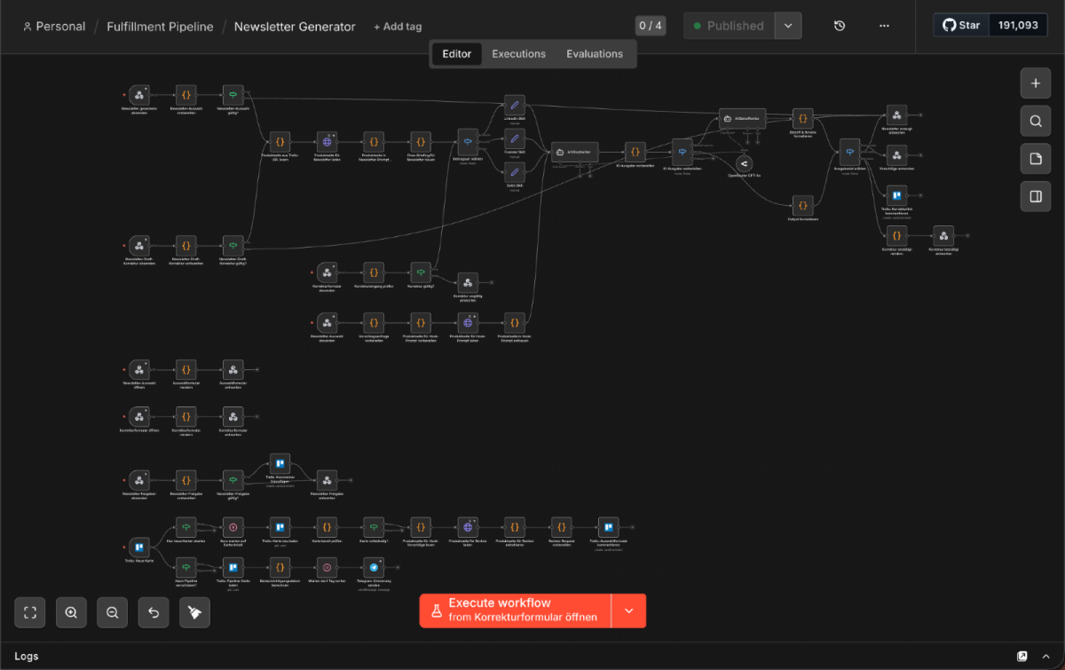Select the Trello Korrekturlink kommentieren node
Screen dimensions: 1065x670
click(896, 195)
